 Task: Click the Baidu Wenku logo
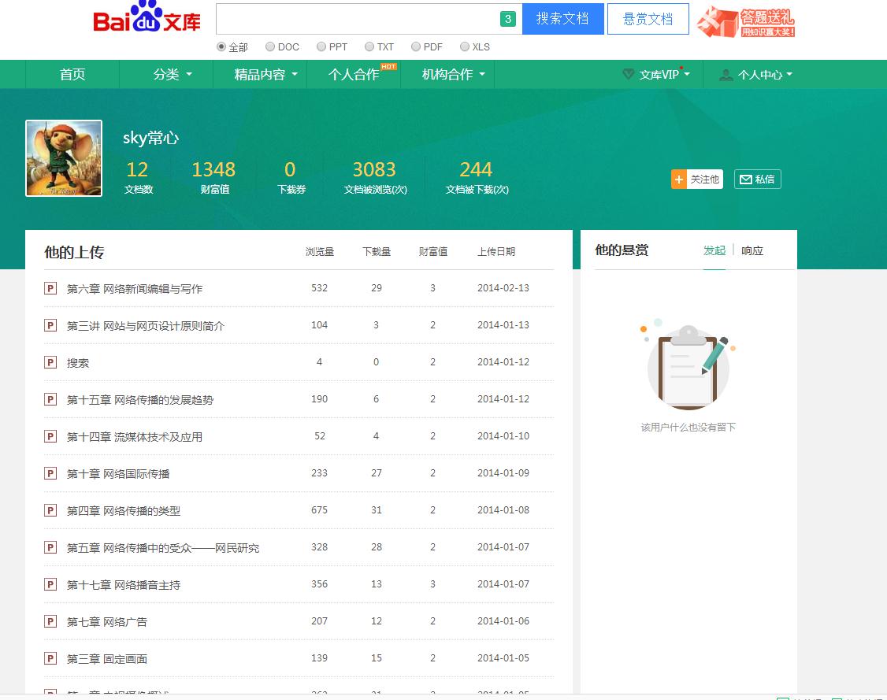coord(147,19)
